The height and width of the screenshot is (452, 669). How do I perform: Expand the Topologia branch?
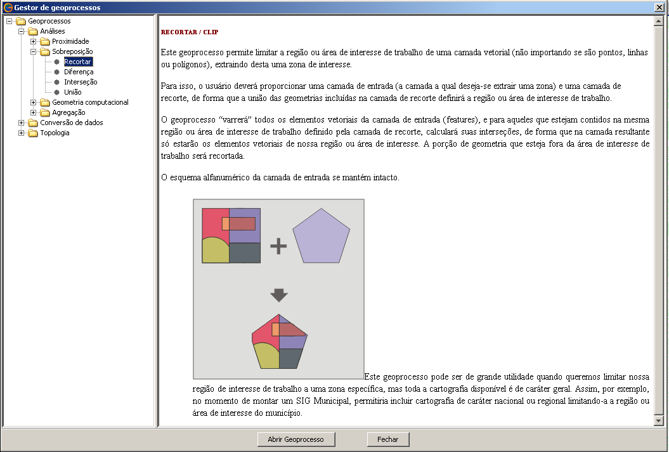point(20,133)
